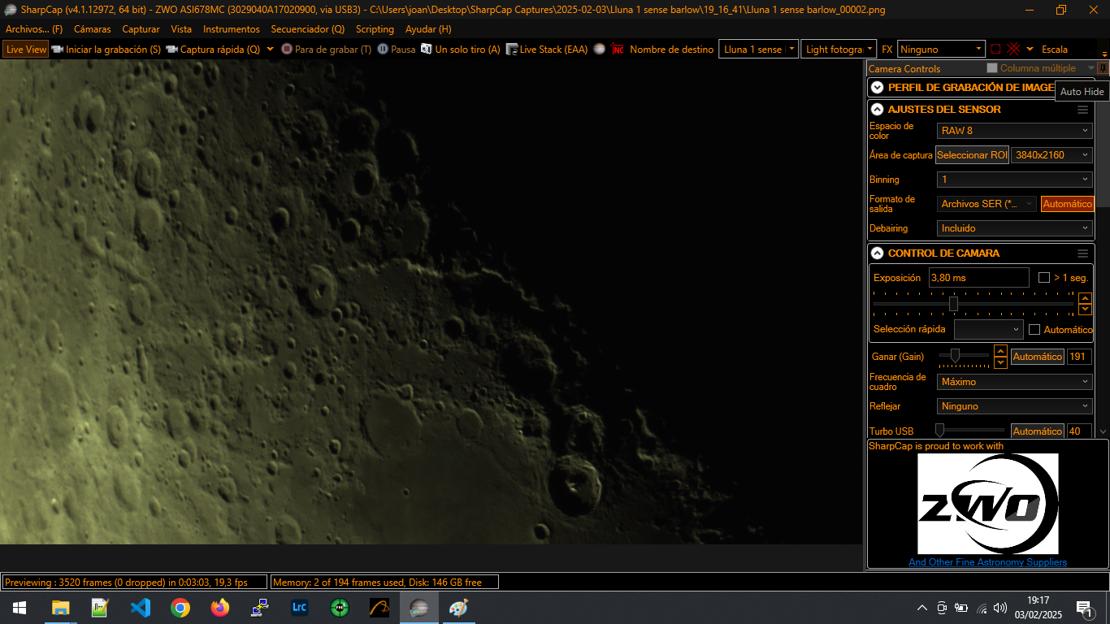This screenshot has width=1110, height=624.
Task: Click the red INC icon in toolbar
Action: pyautogui.click(x=618, y=49)
